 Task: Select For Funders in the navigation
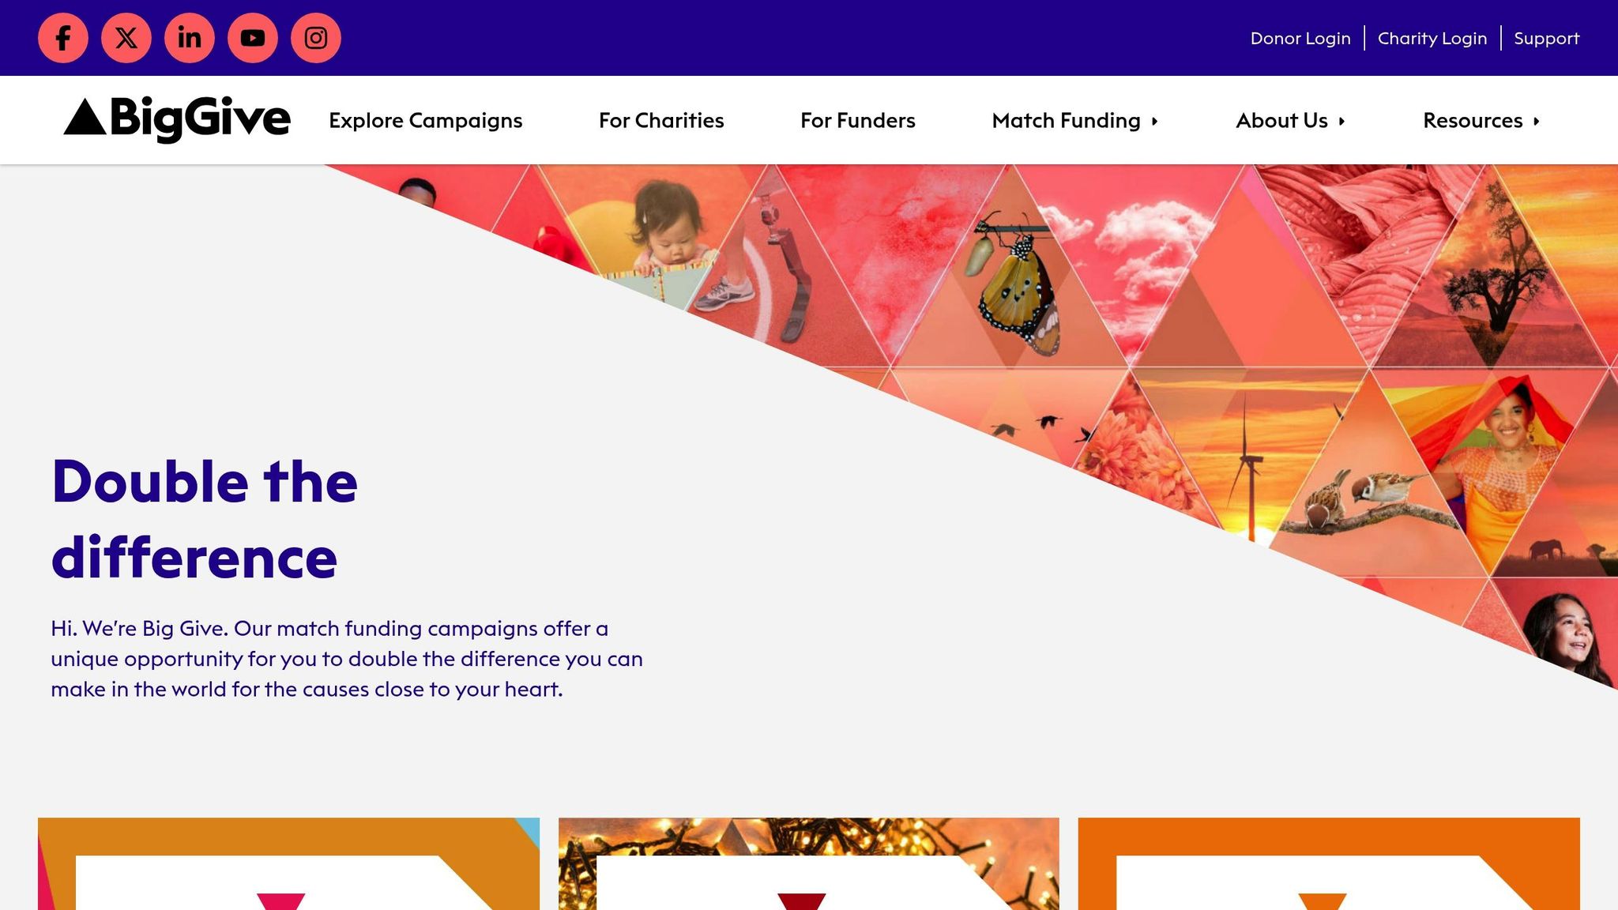tap(858, 120)
